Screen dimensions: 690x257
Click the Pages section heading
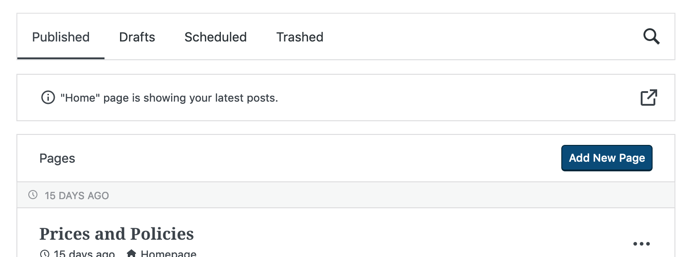57,158
